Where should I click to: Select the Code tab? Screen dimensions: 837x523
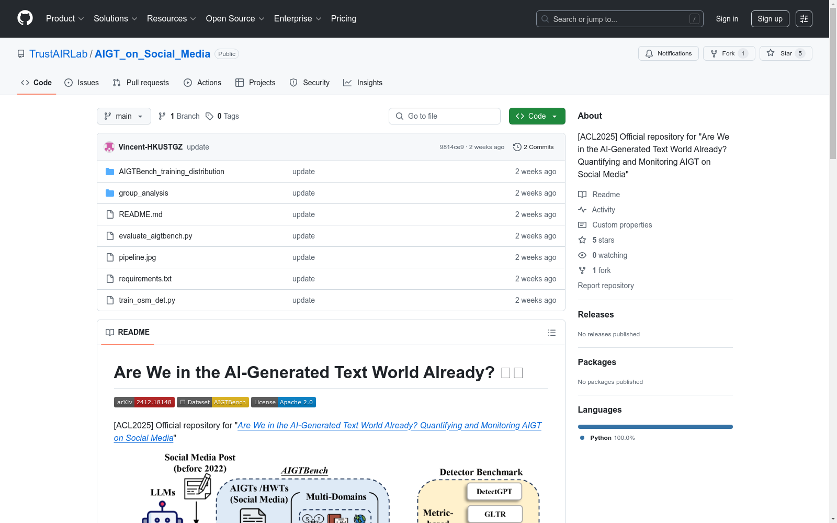point(37,83)
